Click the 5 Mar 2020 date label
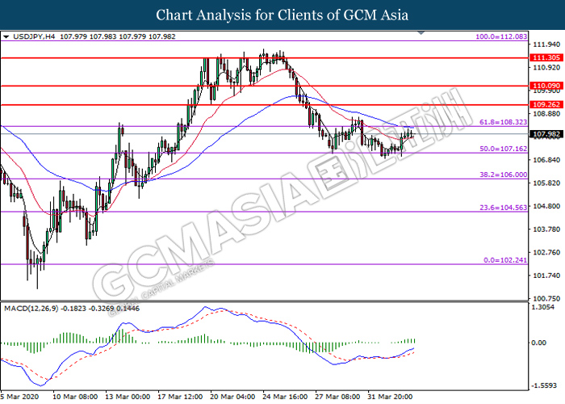565x404 pixels. click(19, 397)
